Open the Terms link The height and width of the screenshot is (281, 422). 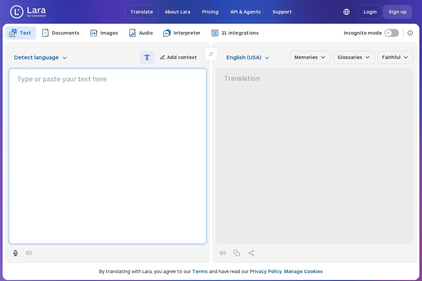(200, 271)
